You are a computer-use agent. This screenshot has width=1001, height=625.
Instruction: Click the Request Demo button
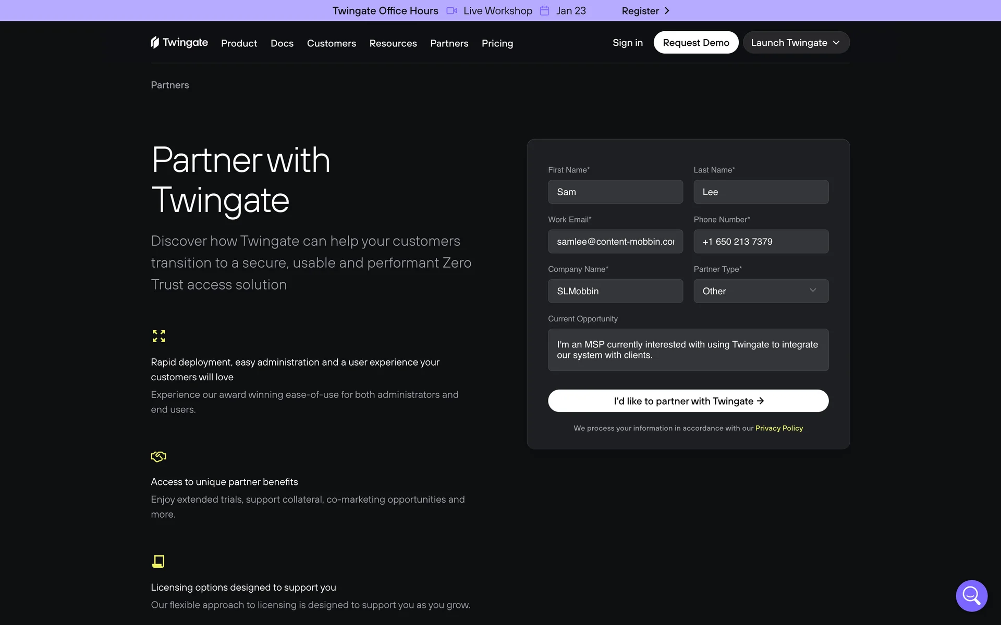click(695, 43)
